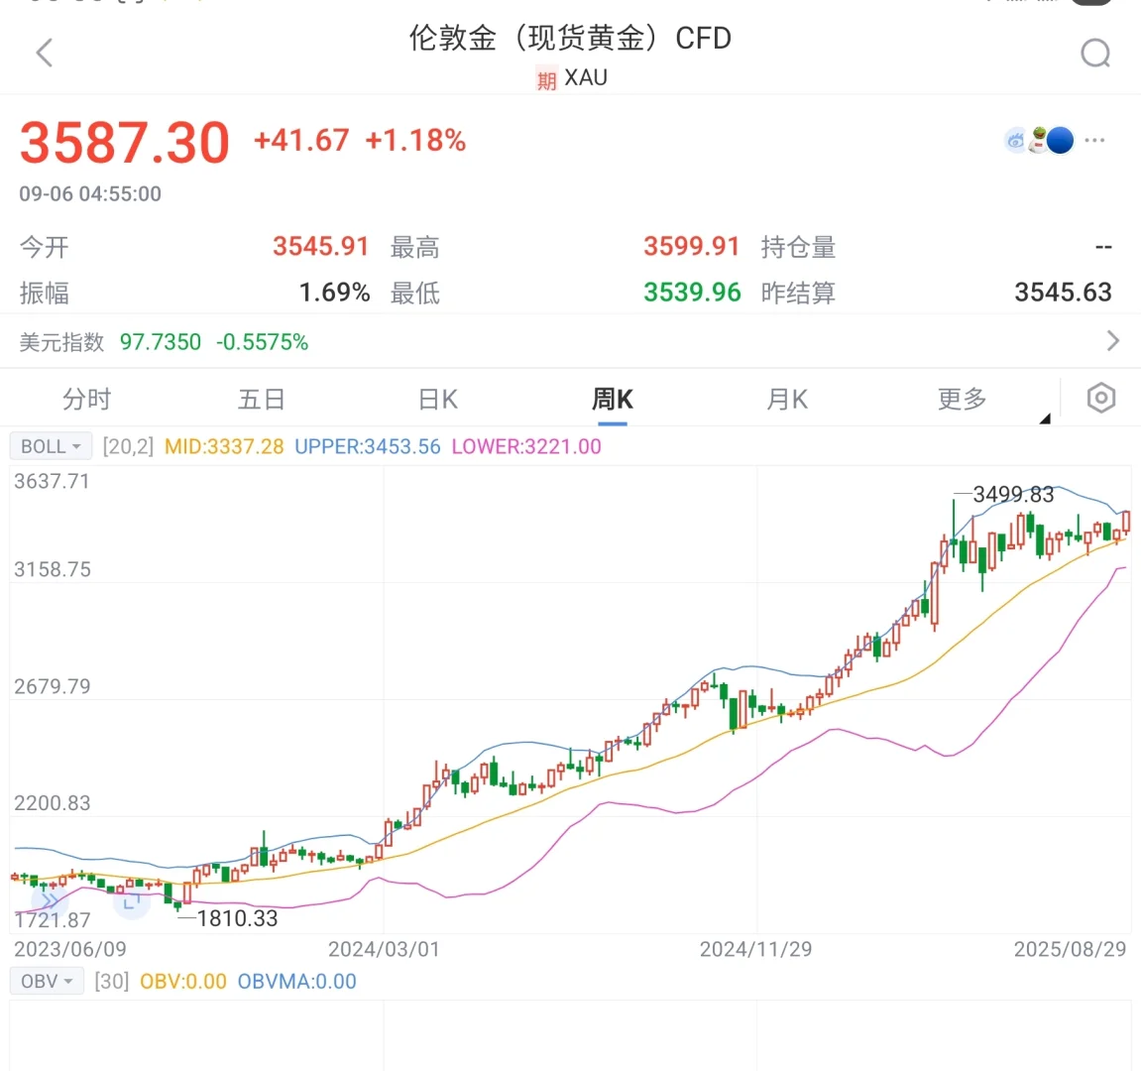Image resolution: width=1141 pixels, height=1071 pixels.
Task: Click the frog avatar icon
Action: tap(1040, 140)
